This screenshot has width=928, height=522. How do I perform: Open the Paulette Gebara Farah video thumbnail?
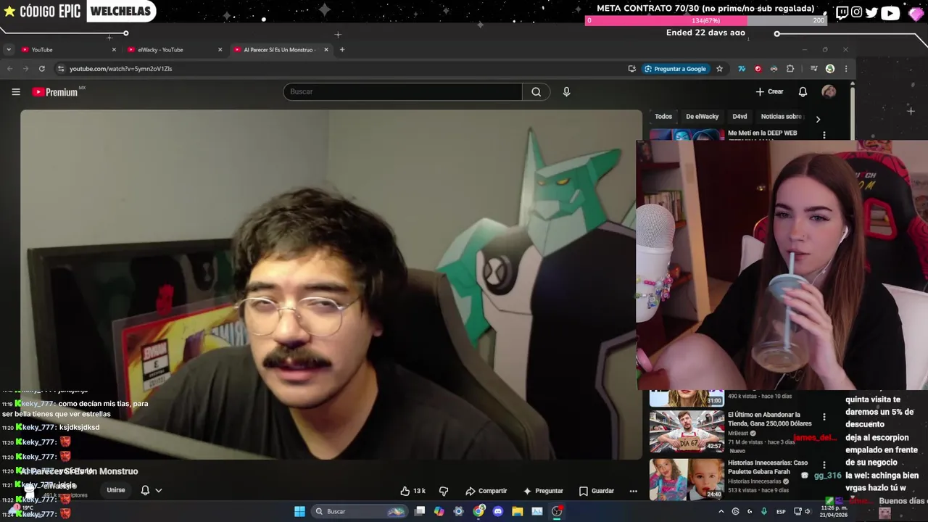point(687,479)
